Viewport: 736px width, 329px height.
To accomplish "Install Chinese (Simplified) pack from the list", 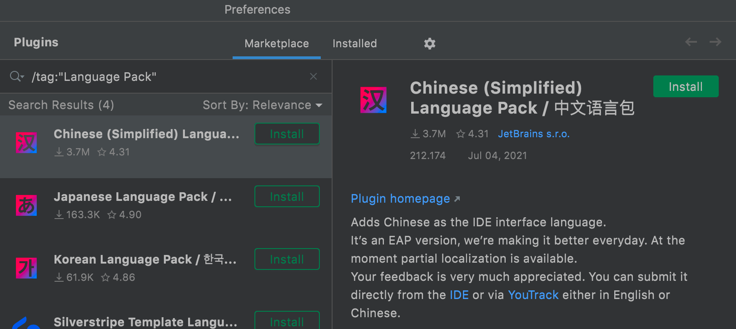I will [x=287, y=134].
